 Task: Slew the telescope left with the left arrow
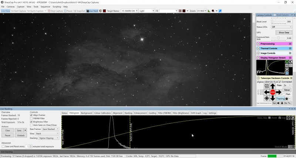pos(267,92)
